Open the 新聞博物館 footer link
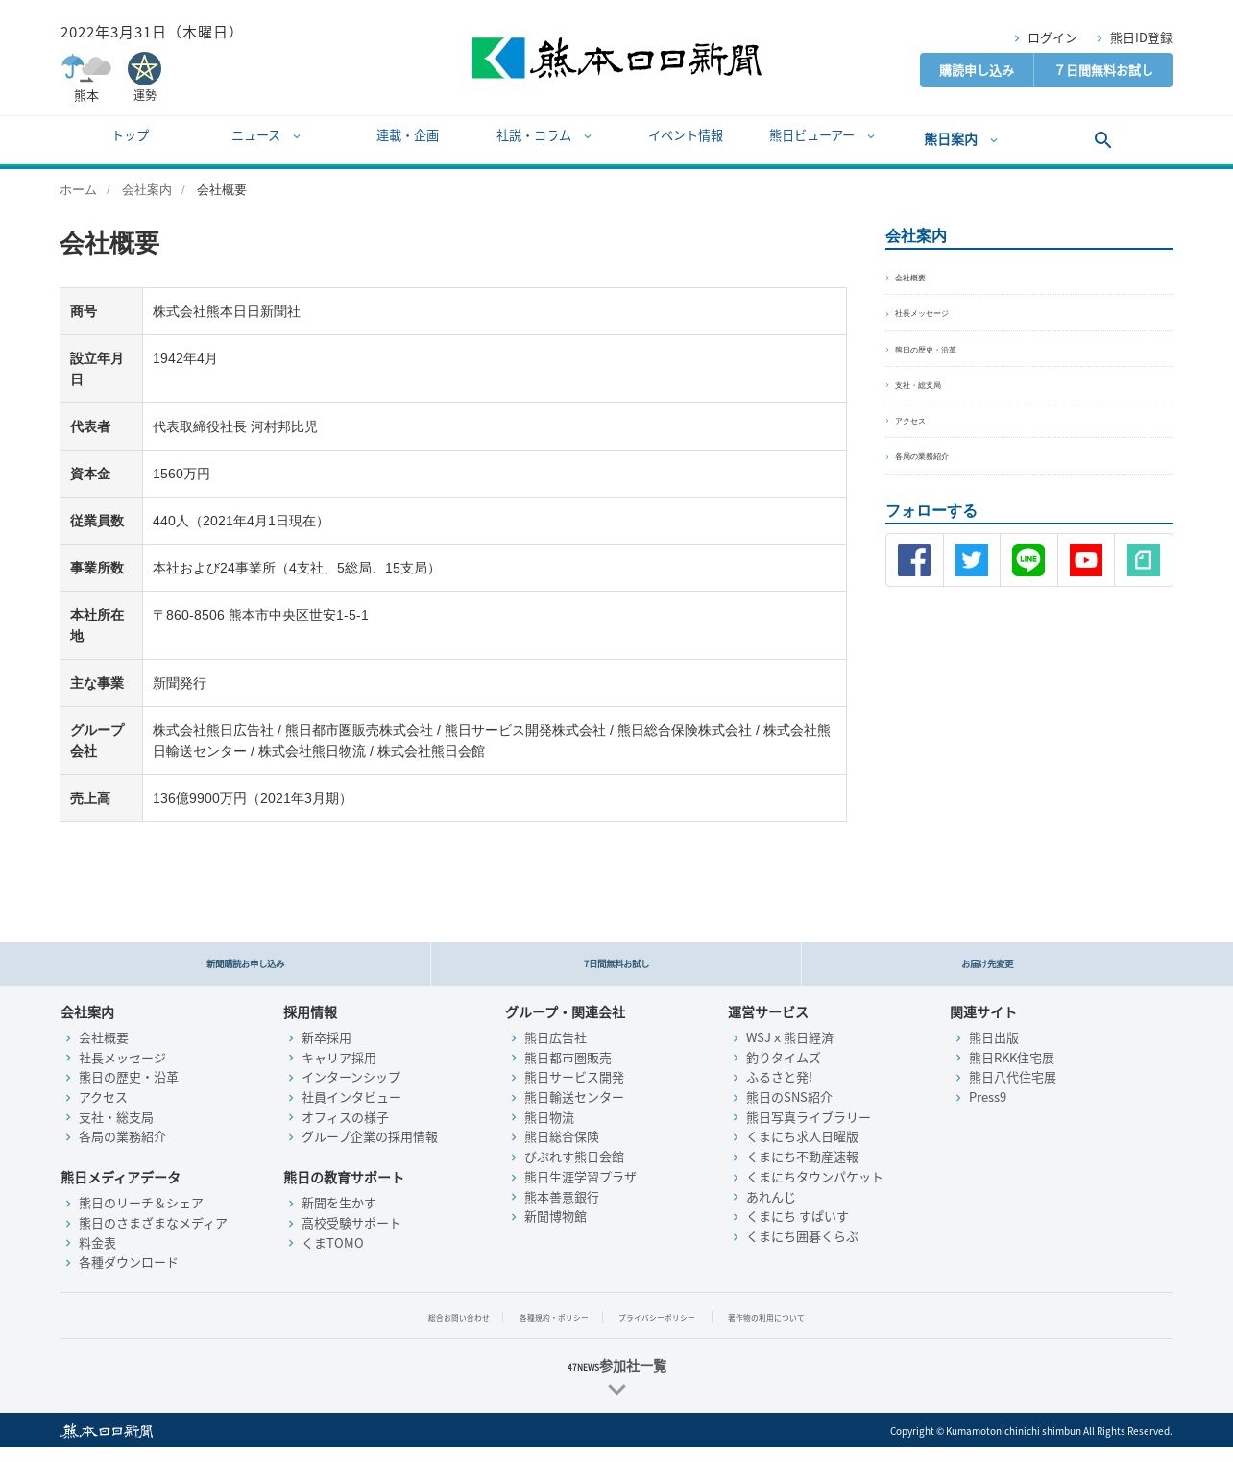Image resolution: width=1233 pixels, height=1462 pixels. tap(555, 1217)
